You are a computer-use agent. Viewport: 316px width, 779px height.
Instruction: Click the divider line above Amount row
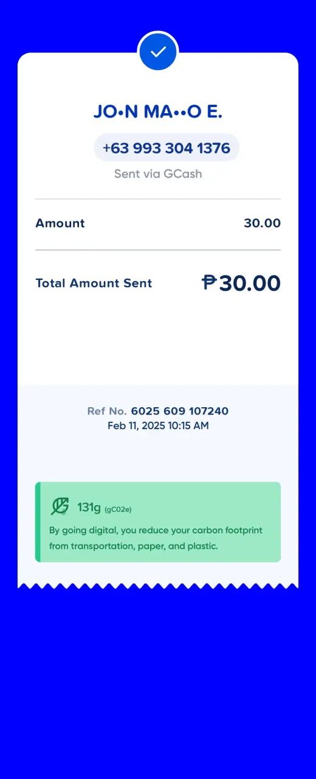tap(158, 199)
